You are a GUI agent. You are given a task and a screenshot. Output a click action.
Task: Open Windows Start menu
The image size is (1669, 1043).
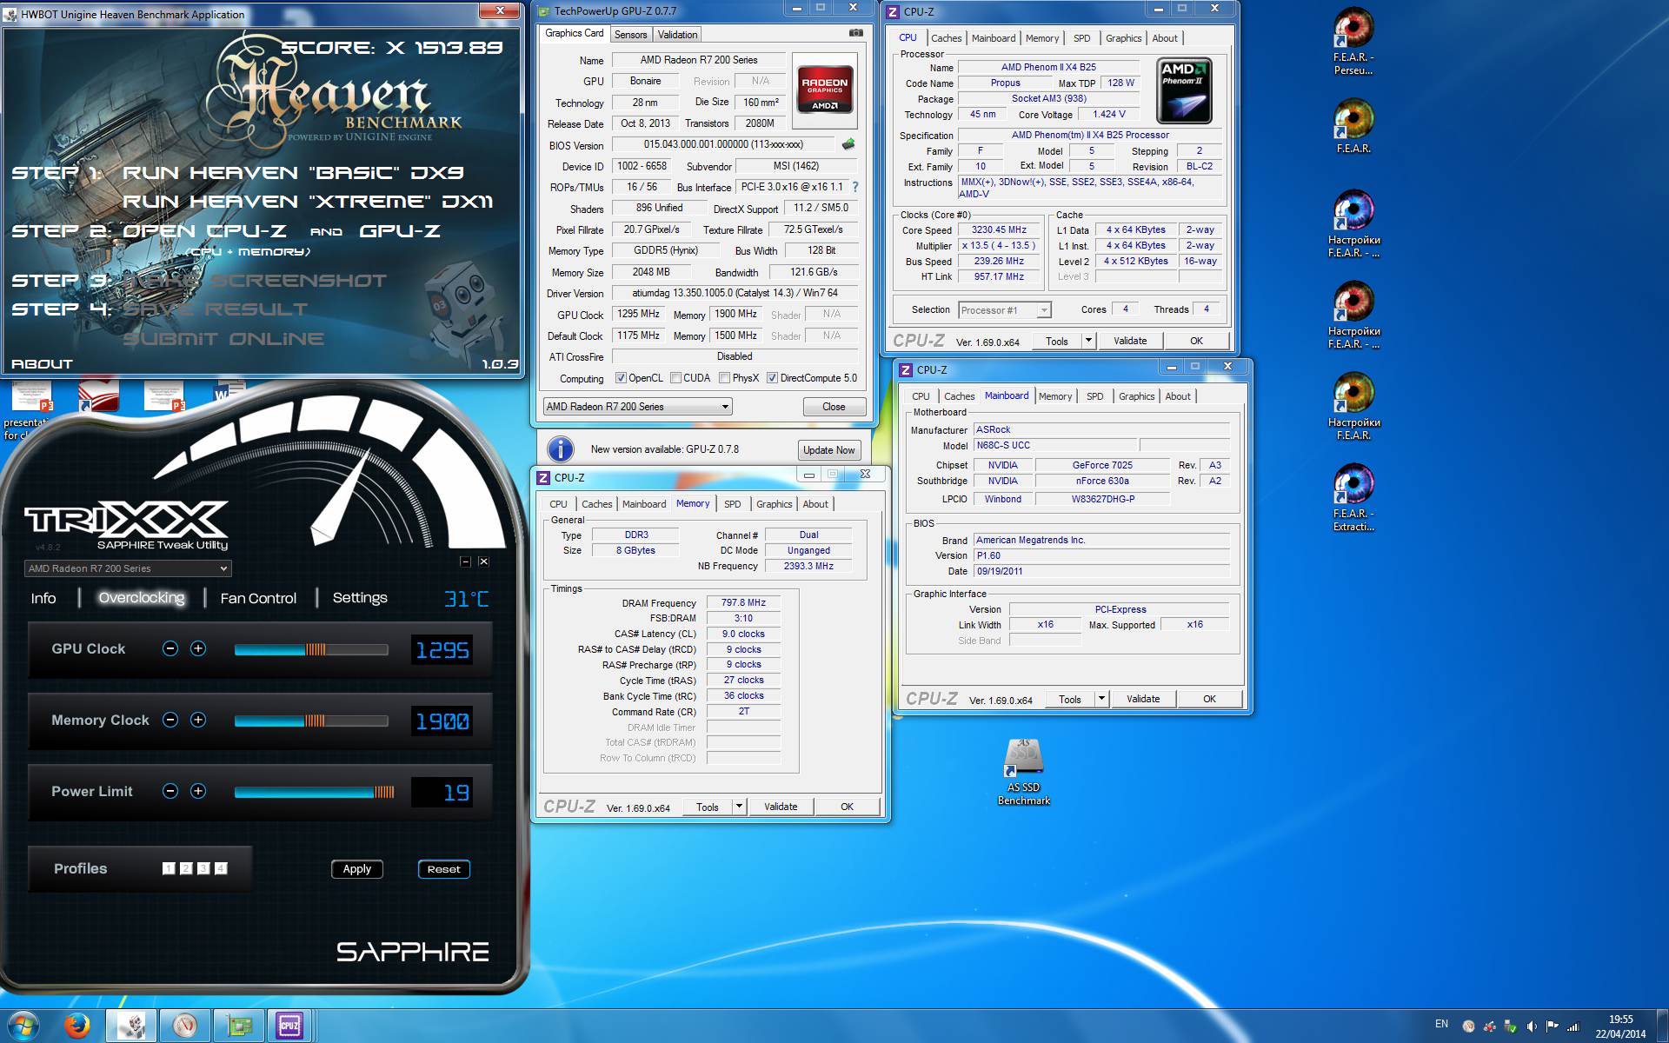pyautogui.click(x=23, y=1026)
